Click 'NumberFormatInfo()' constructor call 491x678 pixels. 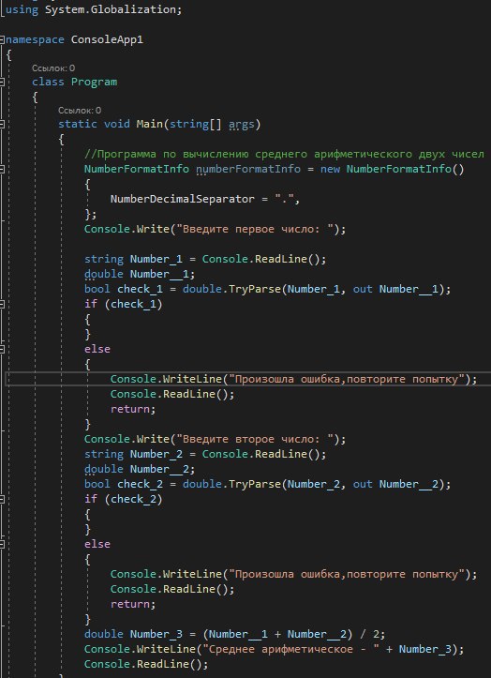click(x=405, y=169)
